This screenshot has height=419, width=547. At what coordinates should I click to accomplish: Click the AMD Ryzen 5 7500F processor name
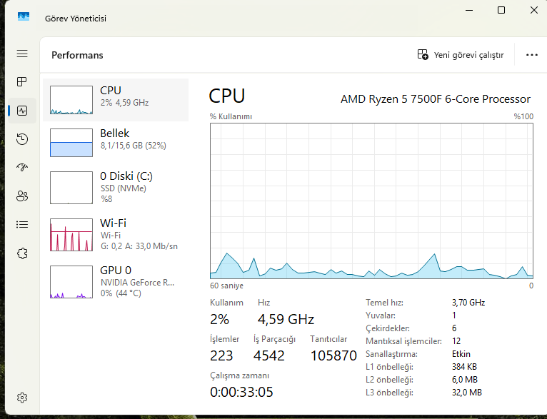click(x=436, y=99)
